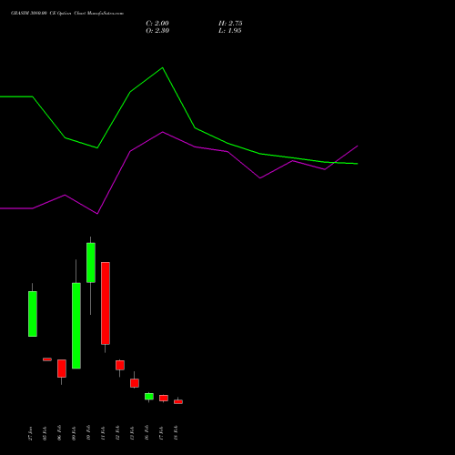Click the GRASIM CE Options chart title
The width and height of the screenshot is (455, 455).
(x=67, y=14)
